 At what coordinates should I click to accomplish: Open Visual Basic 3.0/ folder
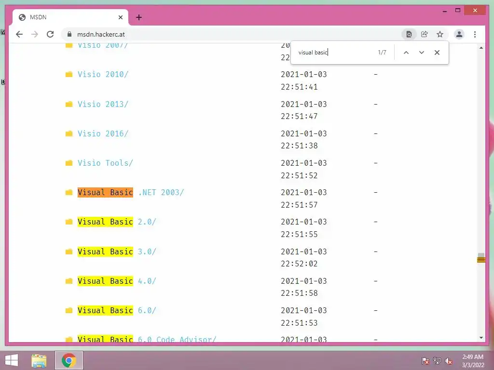[x=117, y=251]
